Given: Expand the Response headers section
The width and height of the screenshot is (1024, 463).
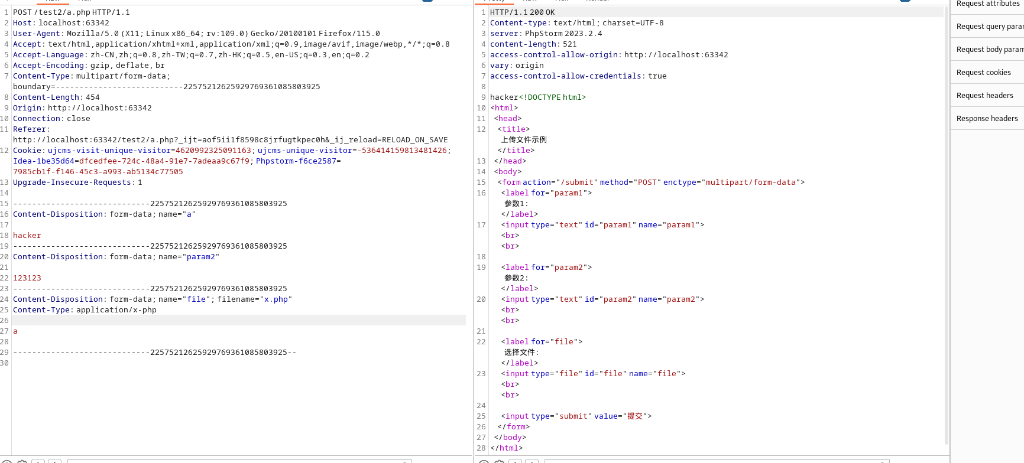Looking at the screenshot, I should coord(987,119).
